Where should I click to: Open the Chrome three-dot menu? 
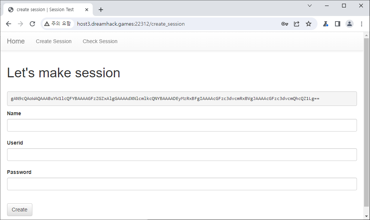point(361,24)
